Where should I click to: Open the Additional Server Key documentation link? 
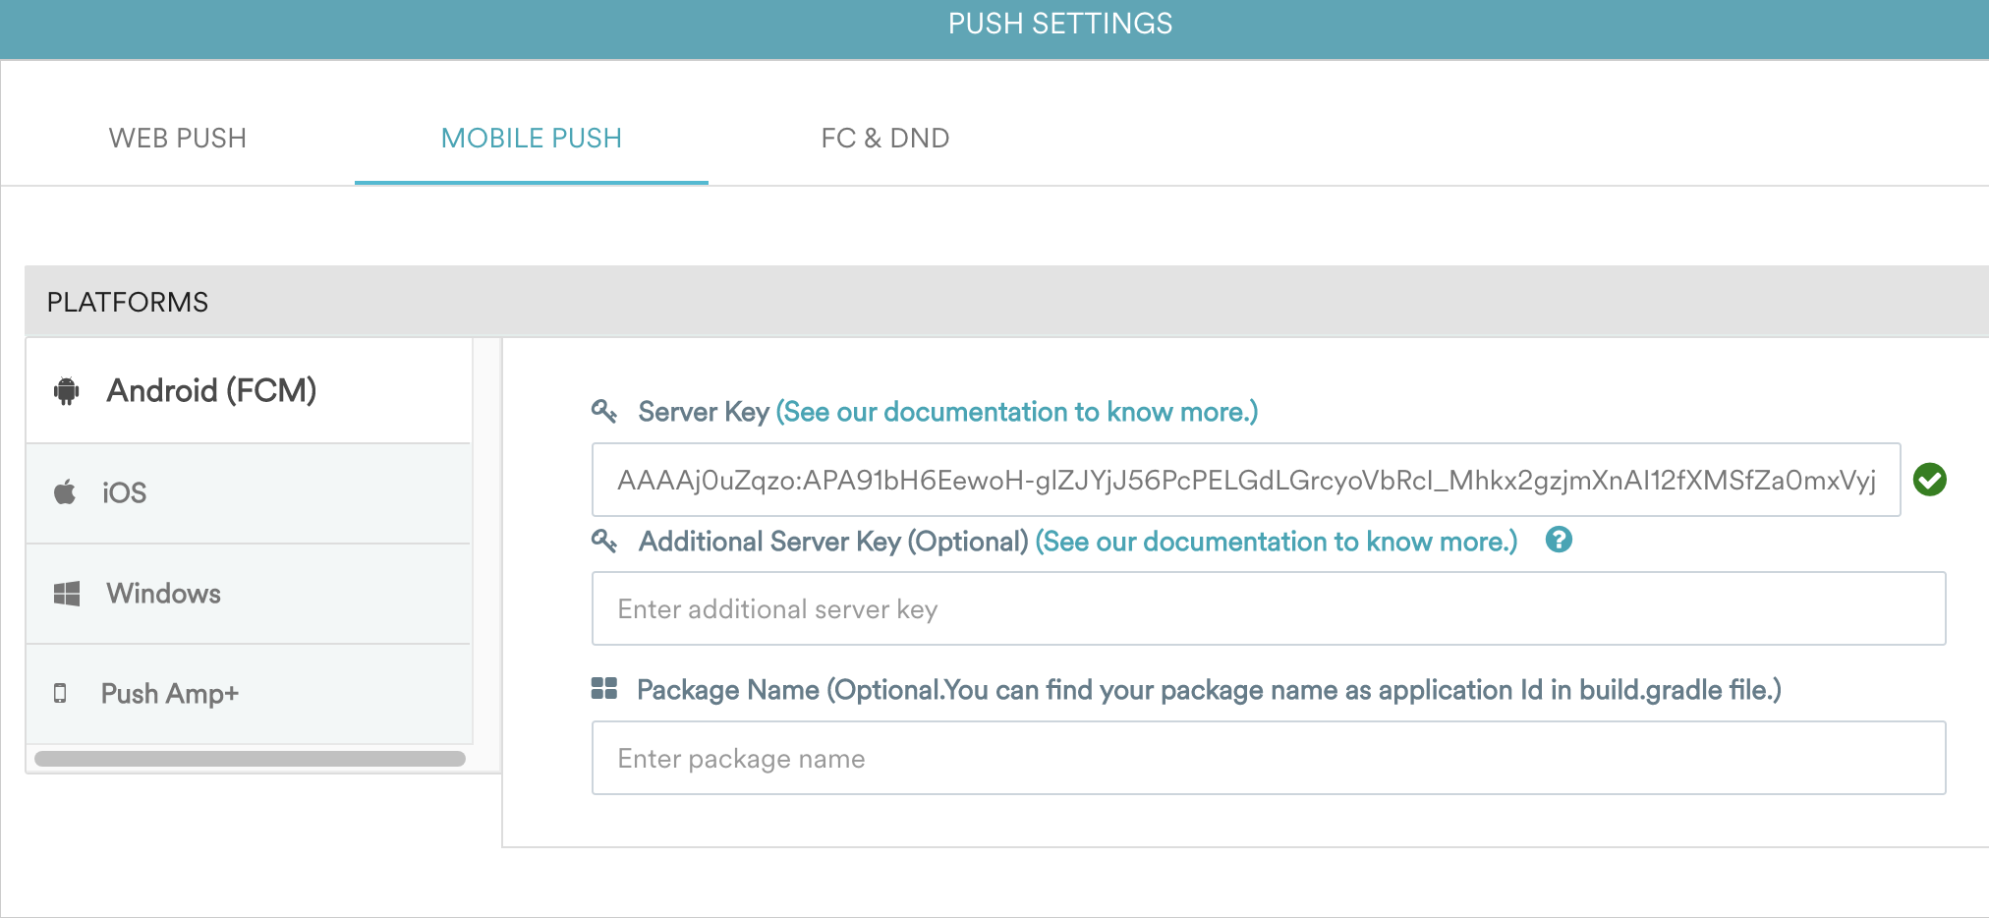point(1278,541)
